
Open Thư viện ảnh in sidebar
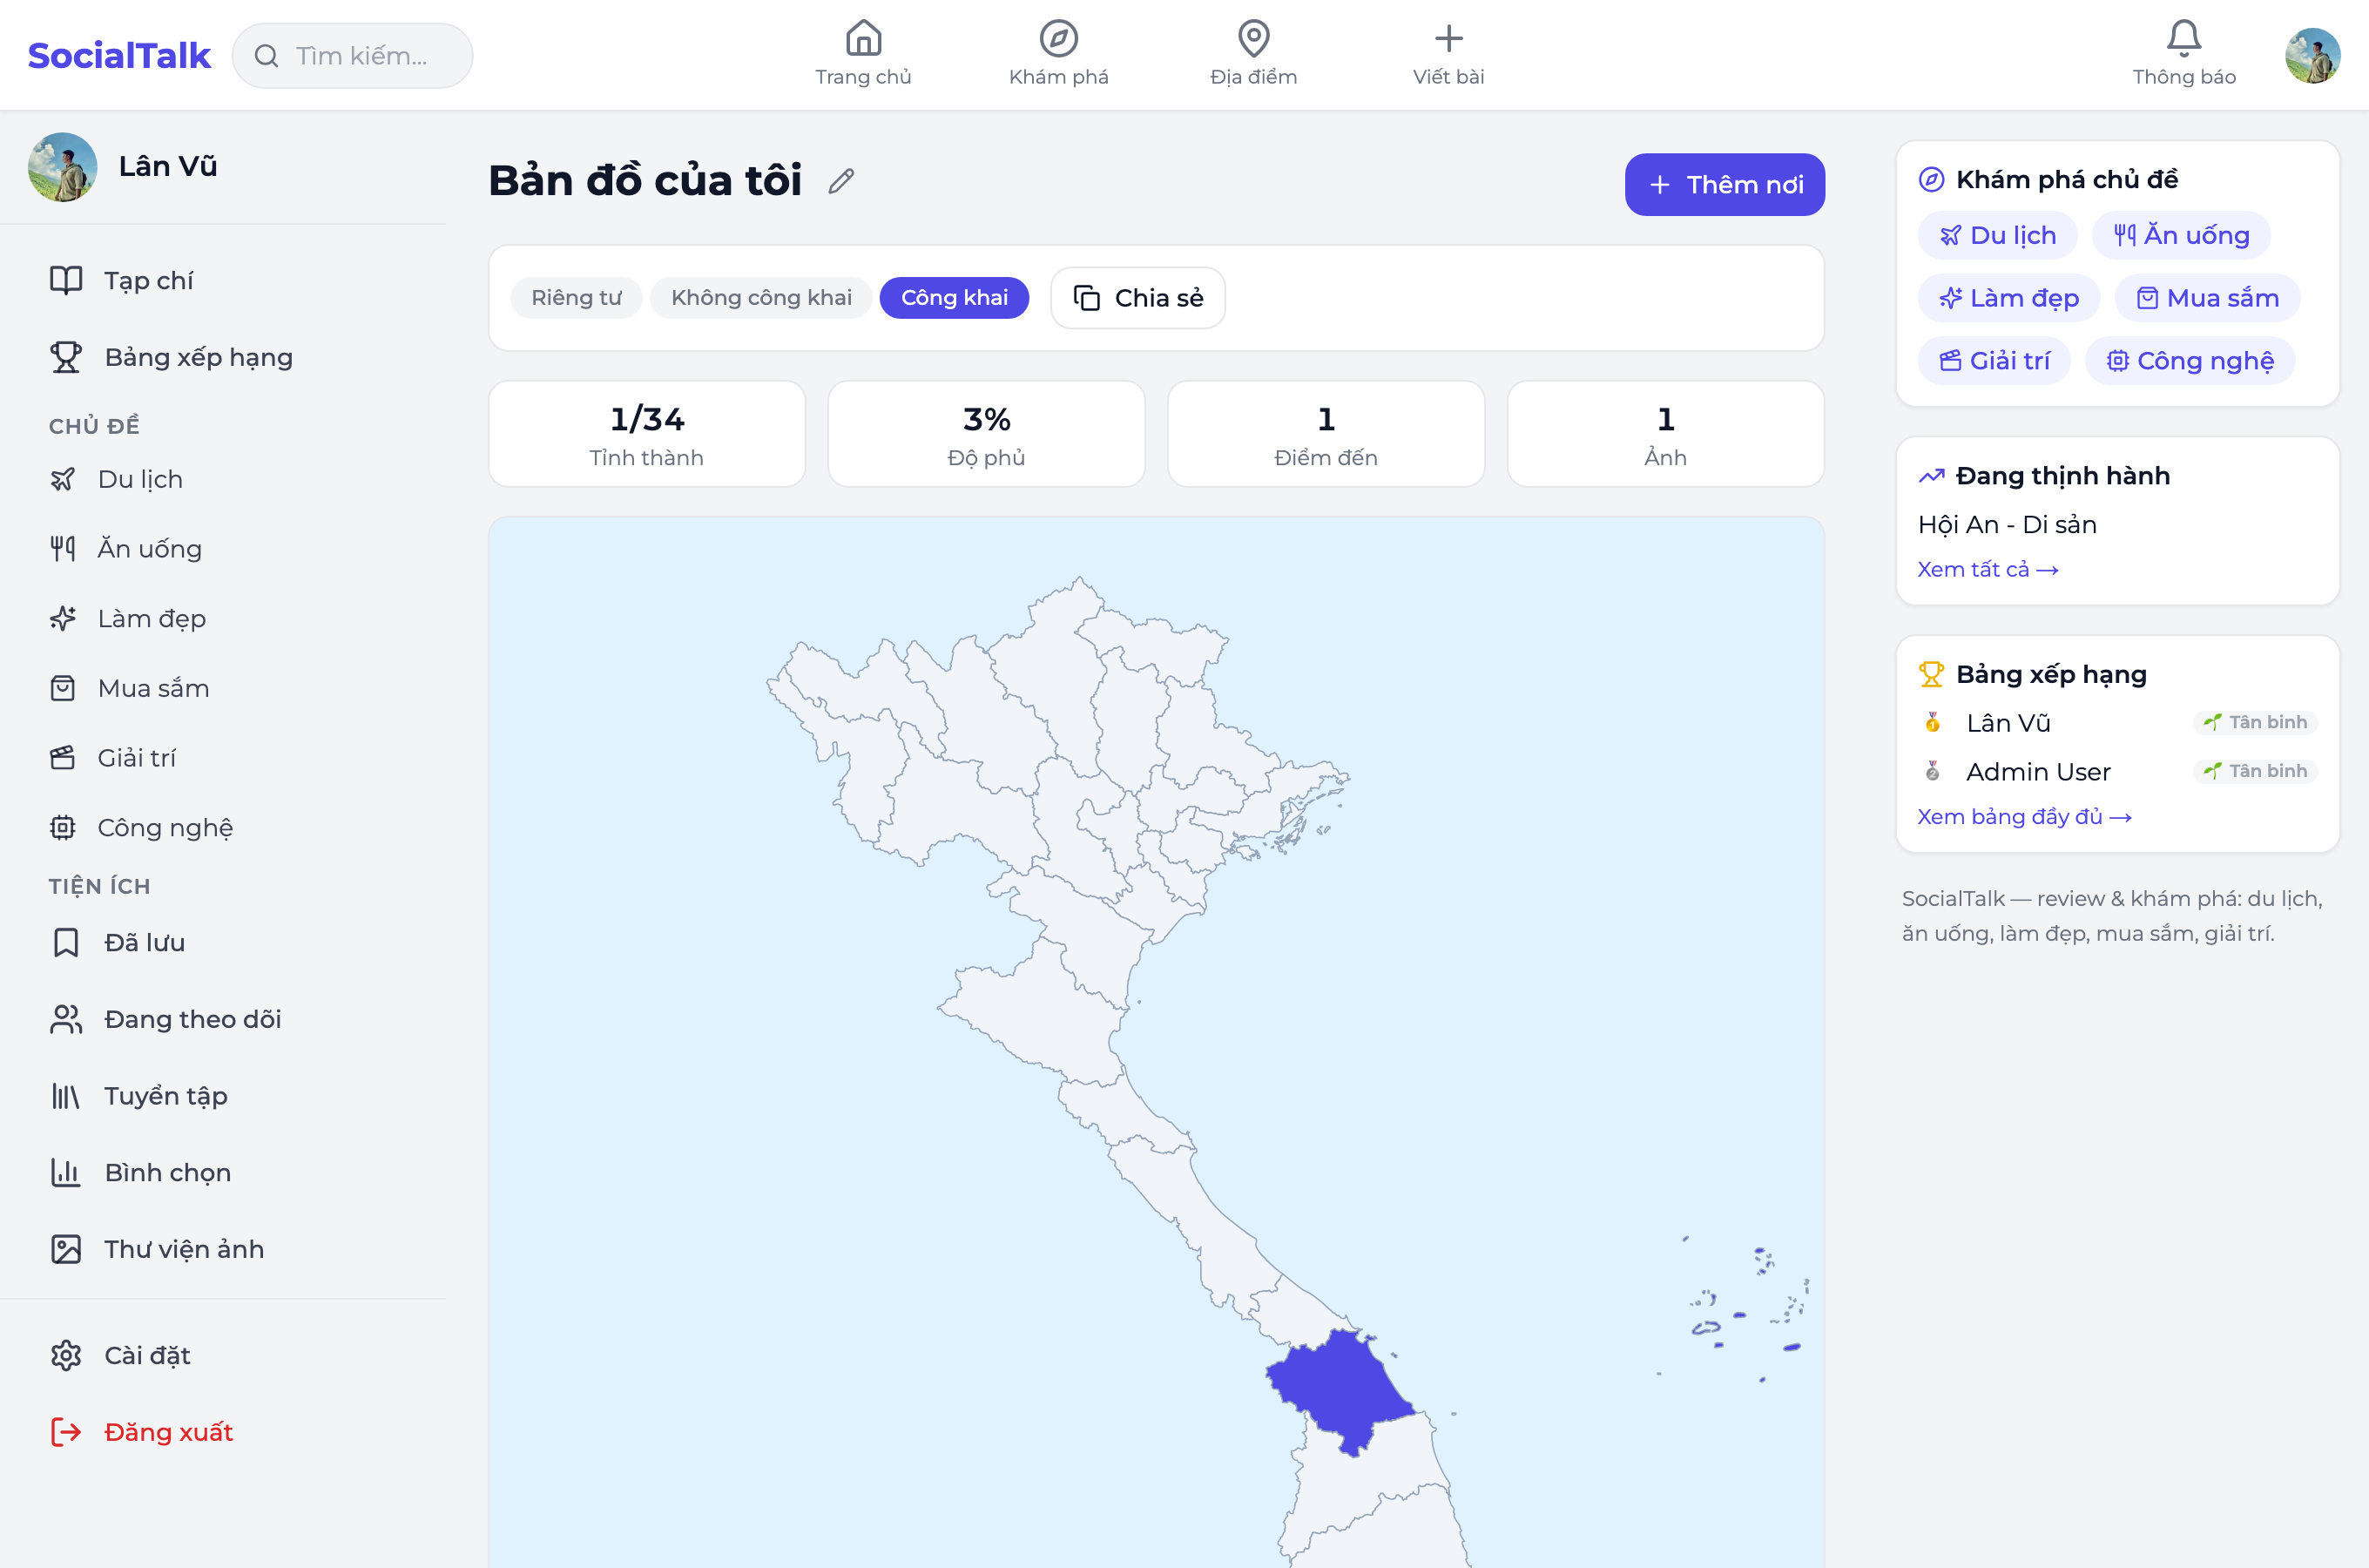point(184,1249)
